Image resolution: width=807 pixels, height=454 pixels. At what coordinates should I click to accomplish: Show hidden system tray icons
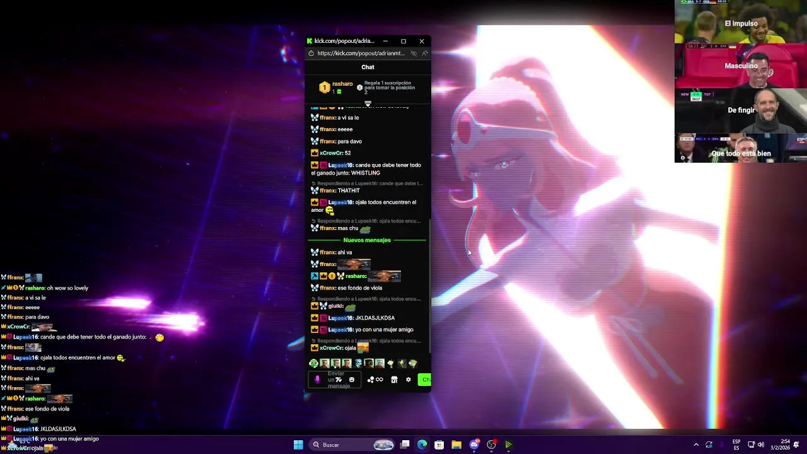pyautogui.click(x=696, y=445)
